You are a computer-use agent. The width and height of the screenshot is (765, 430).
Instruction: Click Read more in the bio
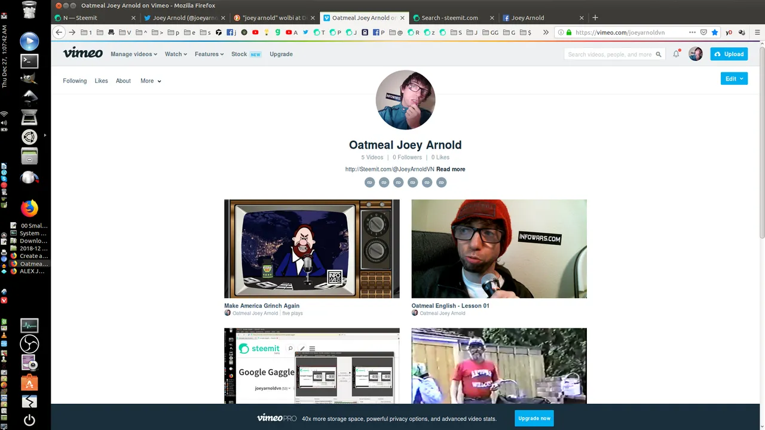[451, 170]
